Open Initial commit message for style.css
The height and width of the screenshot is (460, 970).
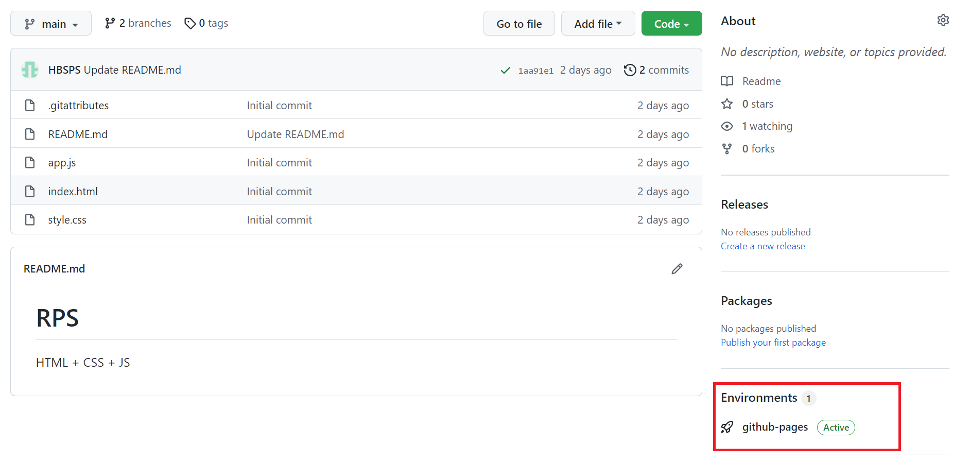[x=279, y=220]
